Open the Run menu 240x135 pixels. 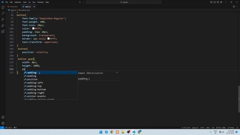point(34,2)
